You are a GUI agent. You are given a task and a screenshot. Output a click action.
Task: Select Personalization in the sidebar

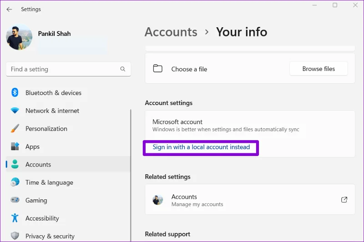click(68, 128)
